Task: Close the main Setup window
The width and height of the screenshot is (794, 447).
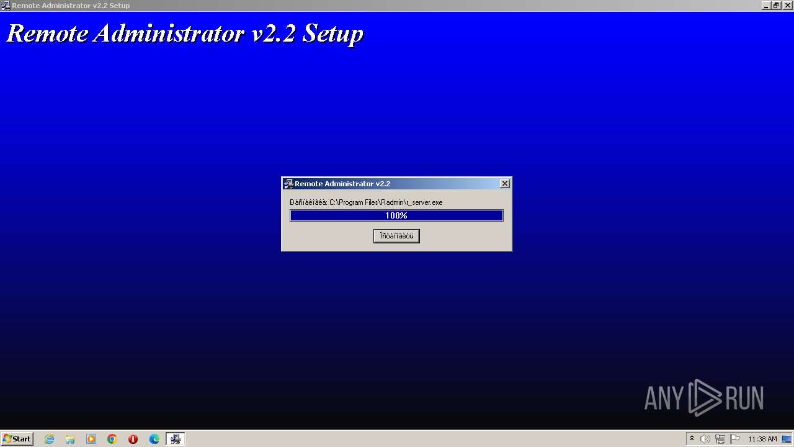Action: 787,6
